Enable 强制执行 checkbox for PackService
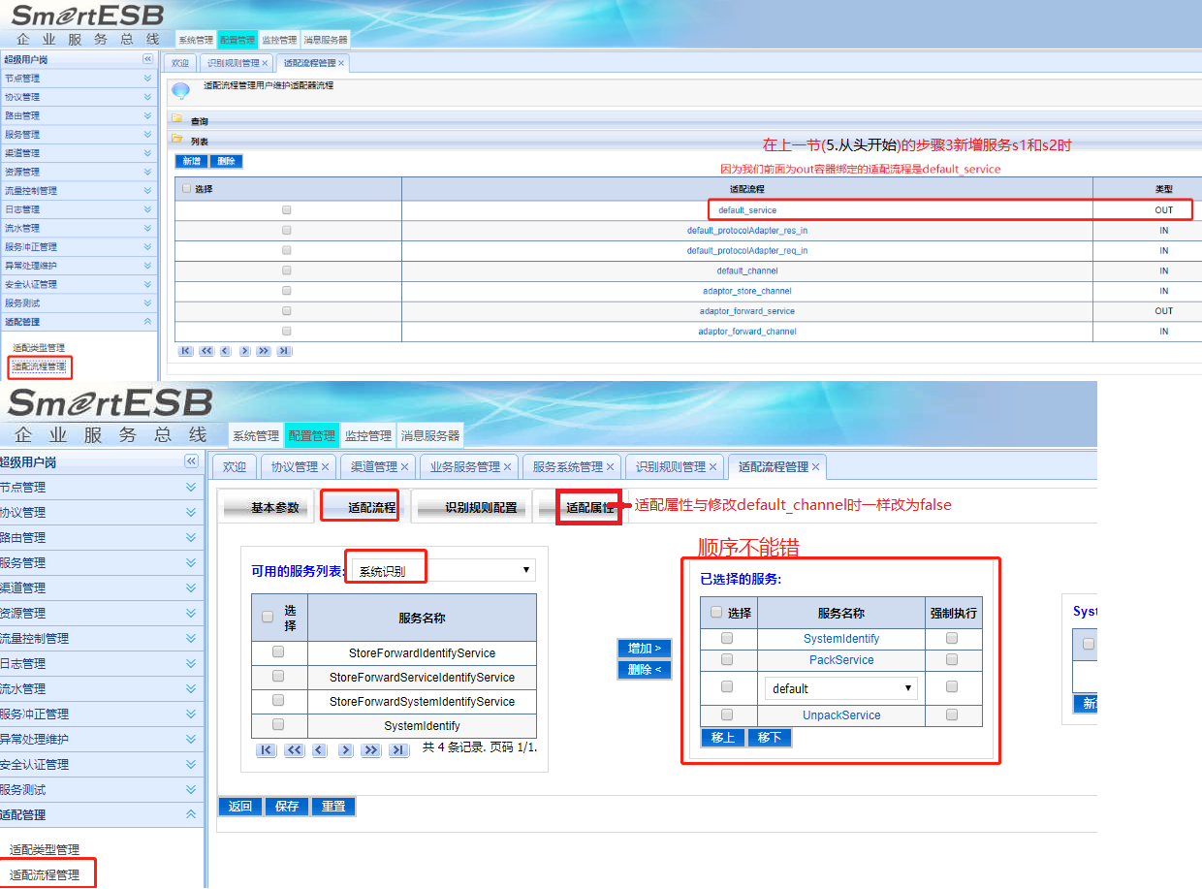1202x889 pixels. click(952, 659)
